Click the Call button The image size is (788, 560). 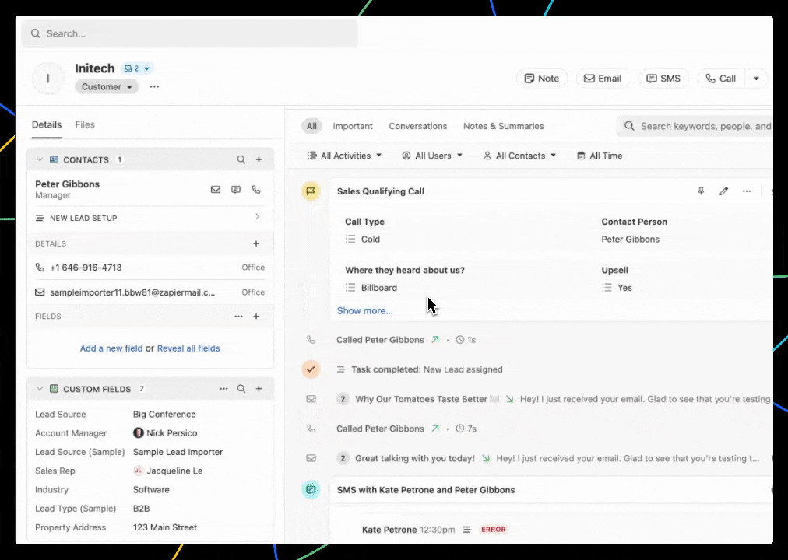tap(721, 79)
